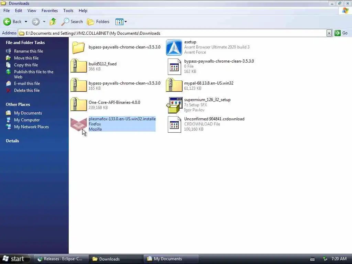Screen dimensions: 352x264
Task: Click the address bar path field
Action: [x=172, y=33]
